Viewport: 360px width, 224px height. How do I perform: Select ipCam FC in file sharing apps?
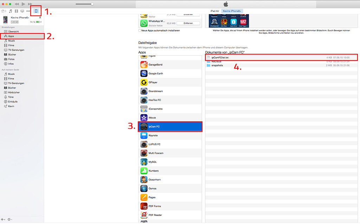[170, 127]
